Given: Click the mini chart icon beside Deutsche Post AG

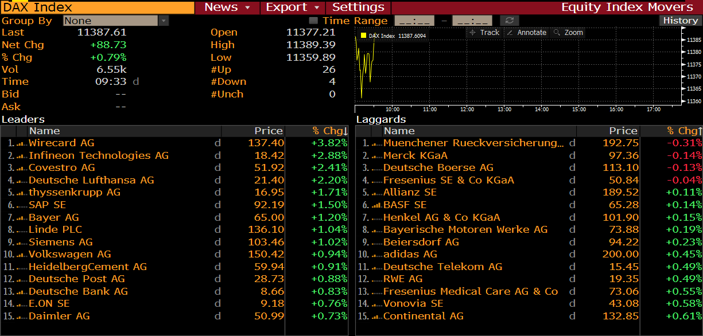Looking at the screenshot, I should click(22, 279).
